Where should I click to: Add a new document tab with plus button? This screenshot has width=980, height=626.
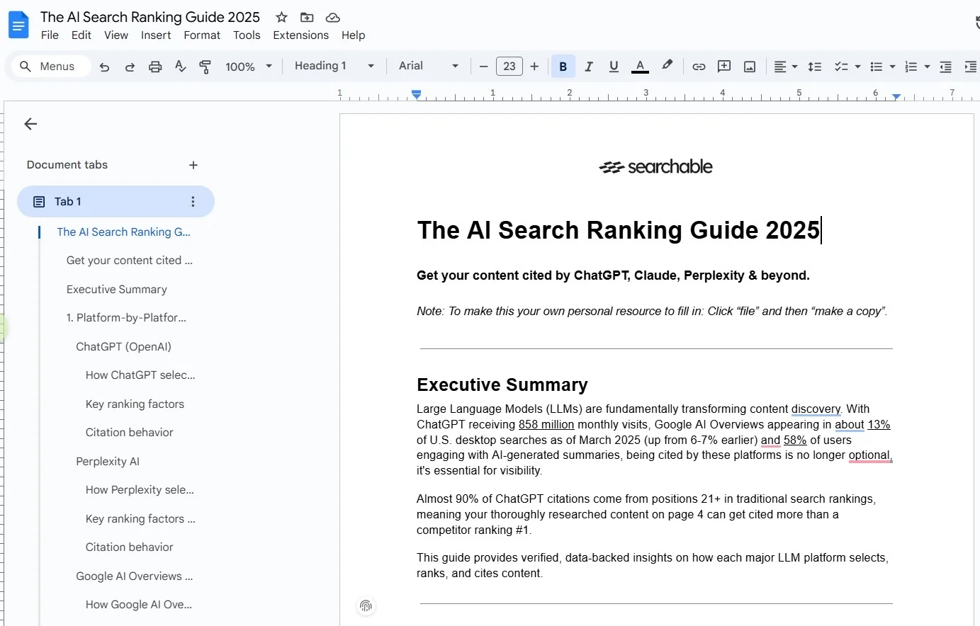[193, 165]
